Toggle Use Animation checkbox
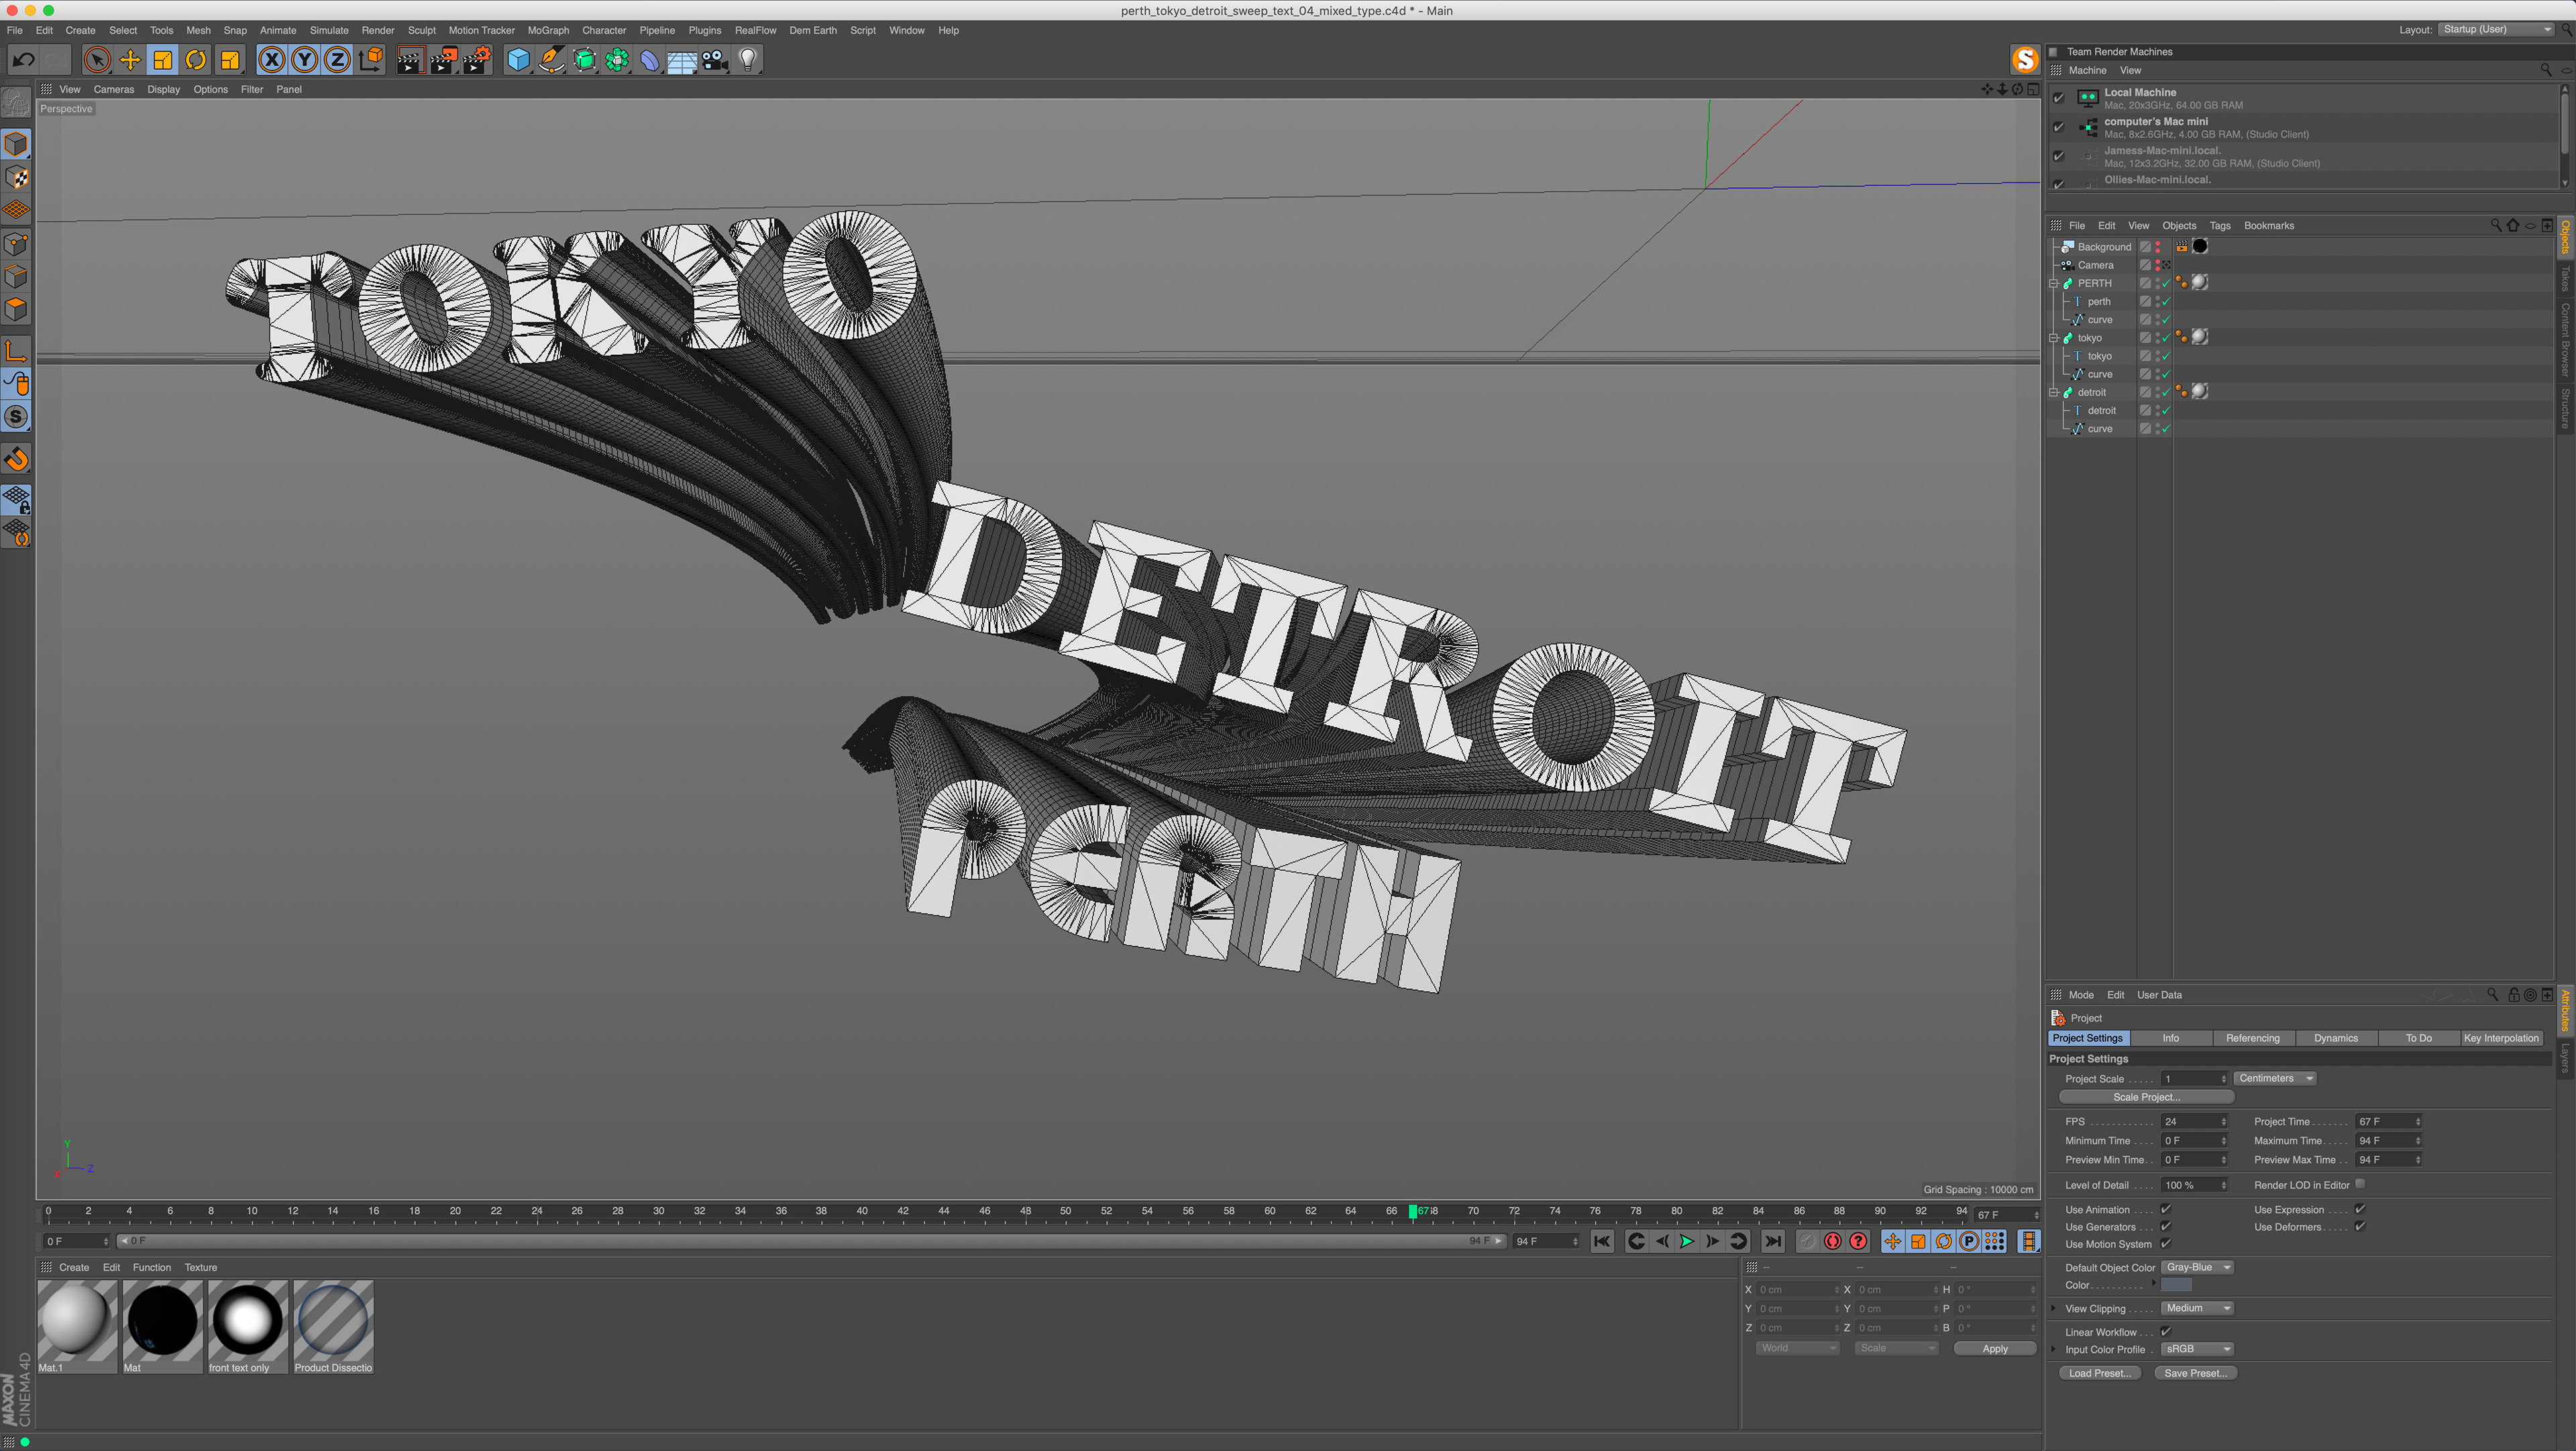Viewport: 2576px width, 1451px height. click(2165, 1209)
